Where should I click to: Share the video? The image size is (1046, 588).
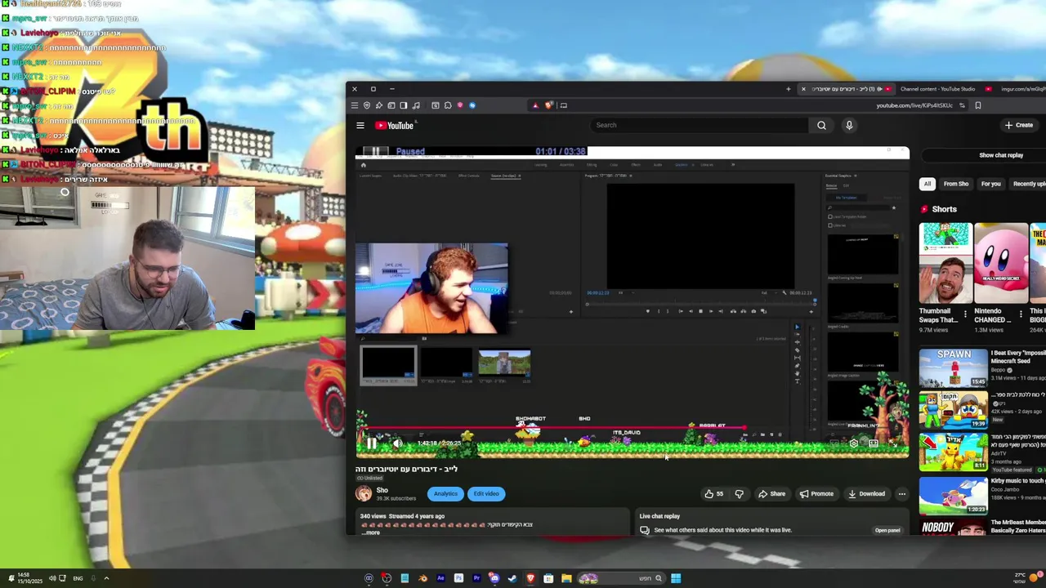pyautogui.click(x=771, y=493)
